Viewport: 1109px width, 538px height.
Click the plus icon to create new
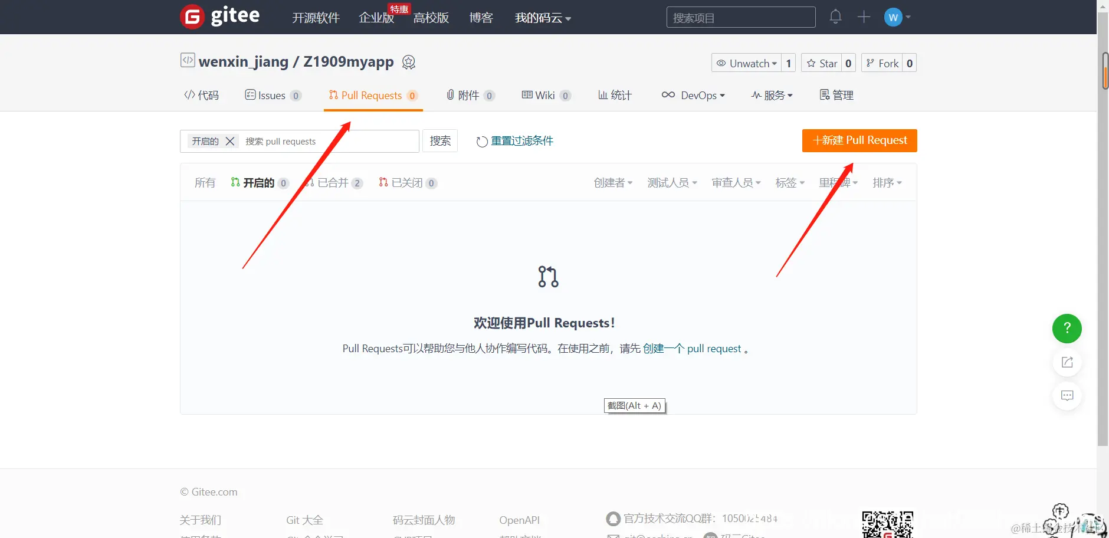point(863,17)
